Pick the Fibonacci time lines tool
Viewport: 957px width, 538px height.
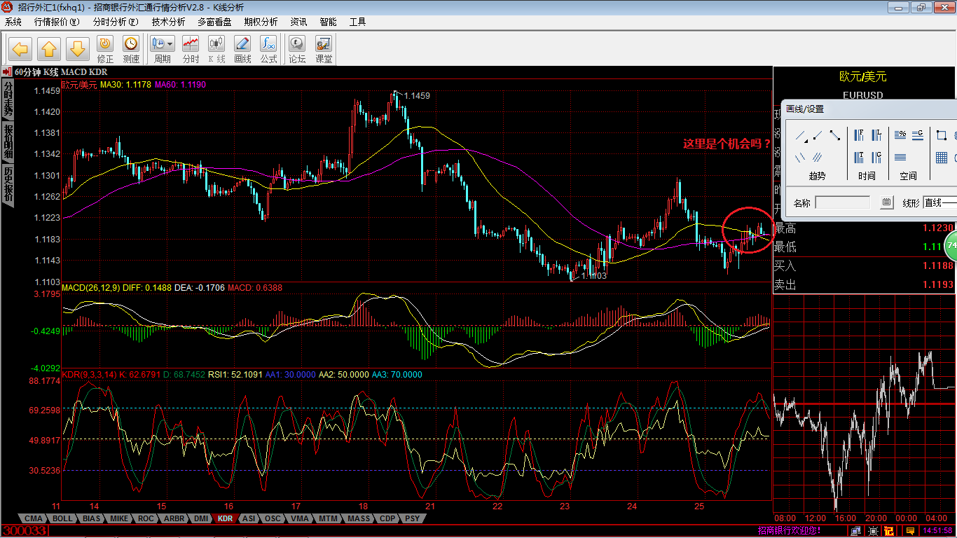click(x=859, y=135)
